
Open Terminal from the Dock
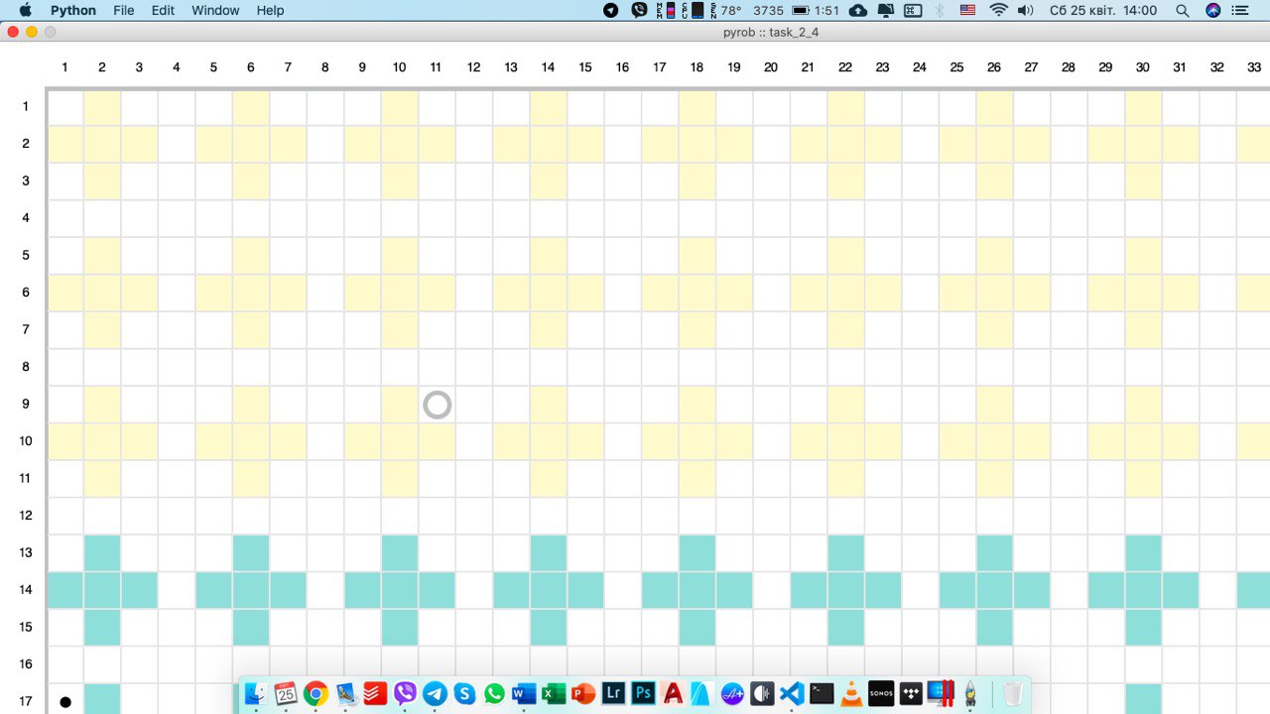tap(822, 694)
